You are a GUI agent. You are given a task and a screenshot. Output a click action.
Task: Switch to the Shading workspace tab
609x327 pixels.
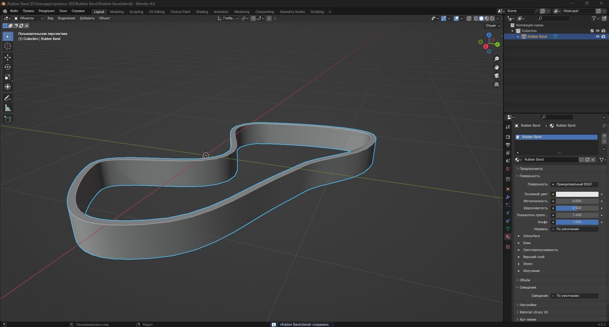202,12
